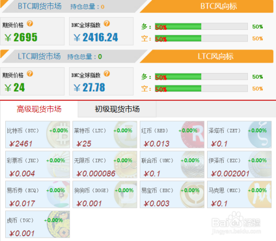Open 虎币（TGC）market name
This screenshot has height=241, width=276.
20,220
